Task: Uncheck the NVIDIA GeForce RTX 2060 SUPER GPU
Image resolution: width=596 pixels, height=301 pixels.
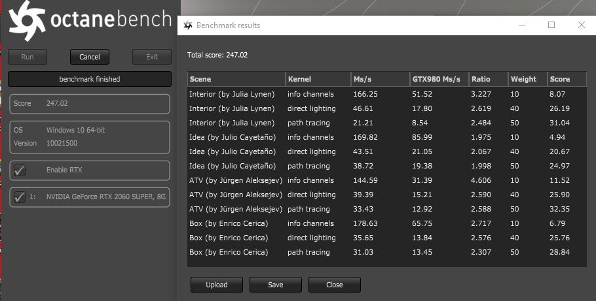Action: coord(20,197)
